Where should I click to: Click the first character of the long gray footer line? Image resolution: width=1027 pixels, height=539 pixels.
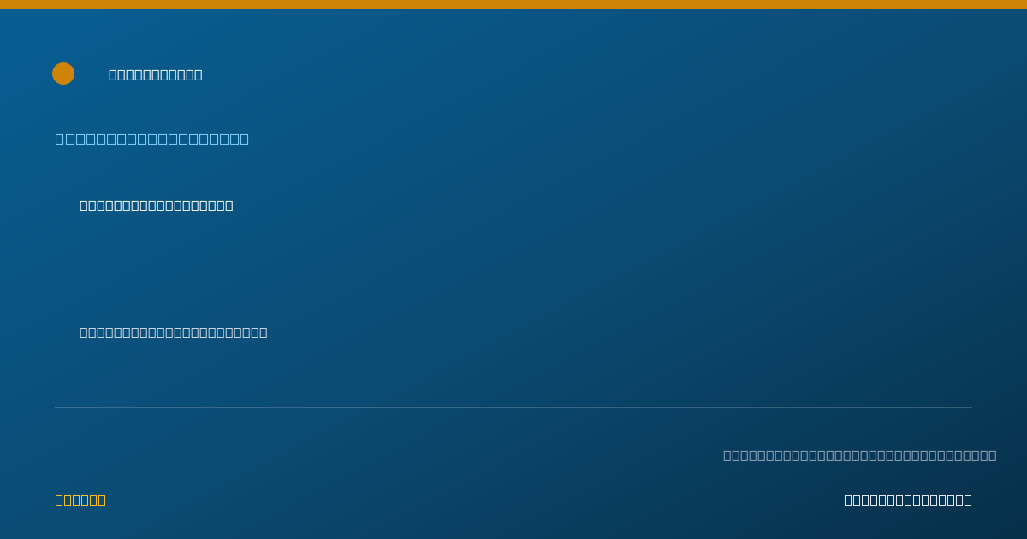pyautogui.click(x=727, y=455)
